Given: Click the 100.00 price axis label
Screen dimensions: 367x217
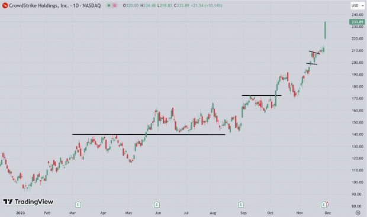Looking at the screenshot, I should tap(358, 182).
